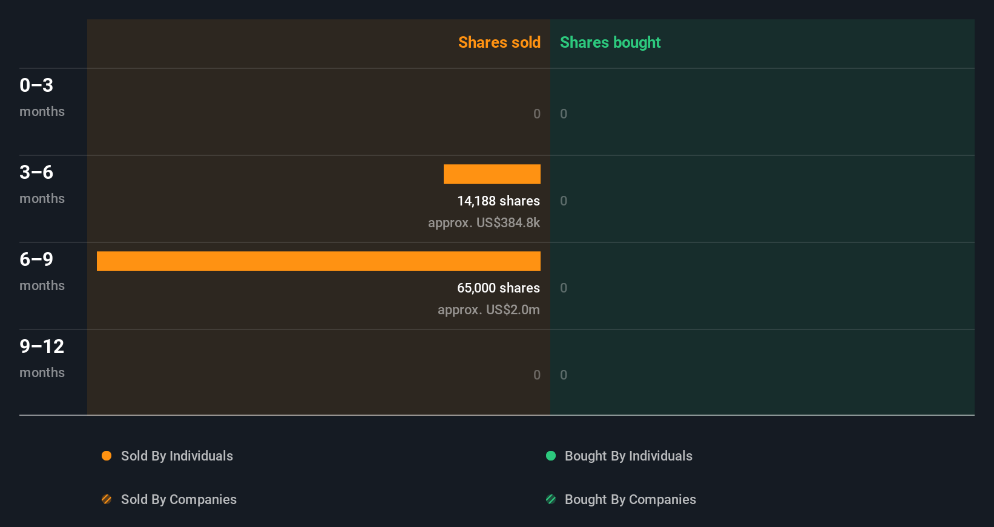Select the 0–3 months row label
This screenshot has width=994, height=527.
click(x=42, y=97)
